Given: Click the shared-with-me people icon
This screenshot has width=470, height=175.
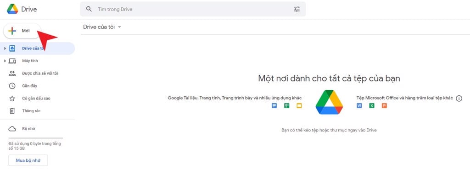Looking at the screenshot, I should point(12,73).
